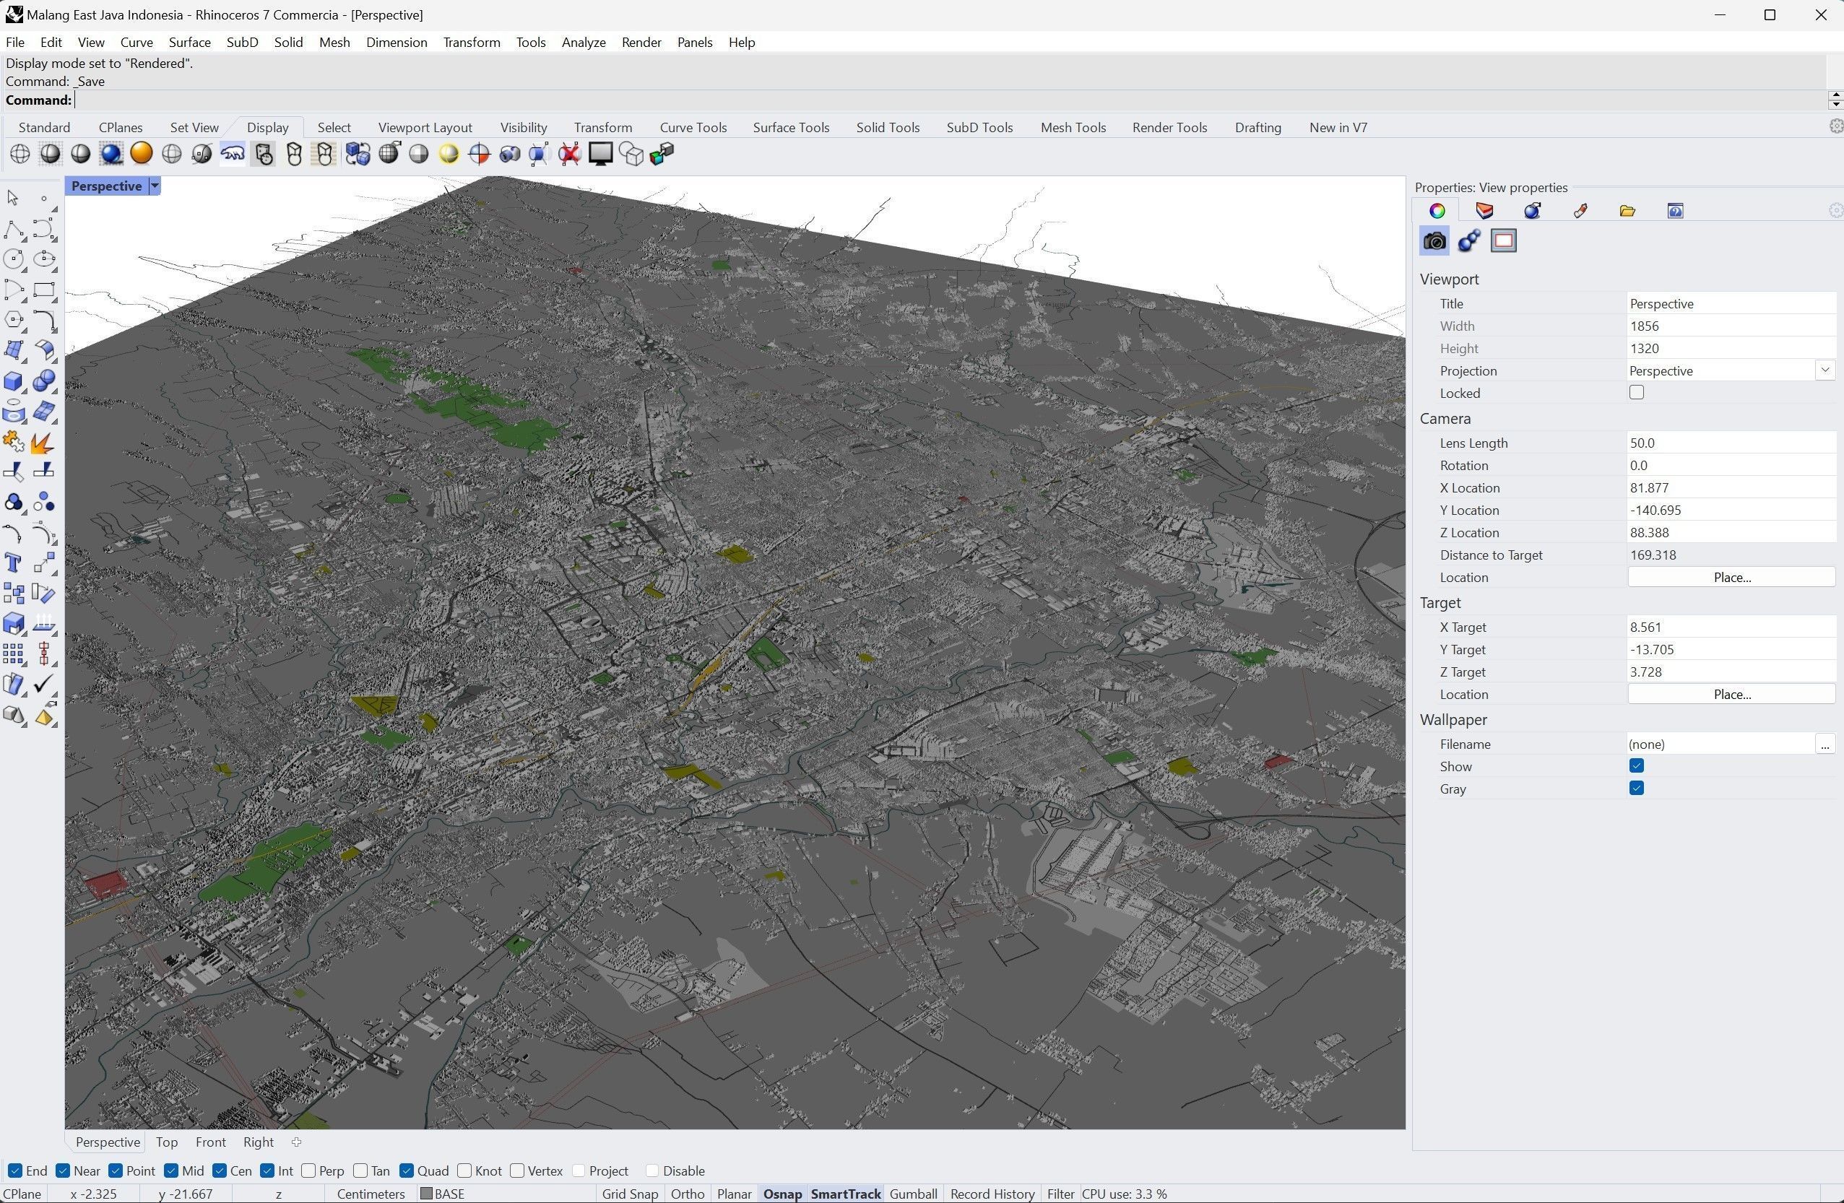
Task: Open the Materials paintbrush panel icon
Action: point(1580,211)
